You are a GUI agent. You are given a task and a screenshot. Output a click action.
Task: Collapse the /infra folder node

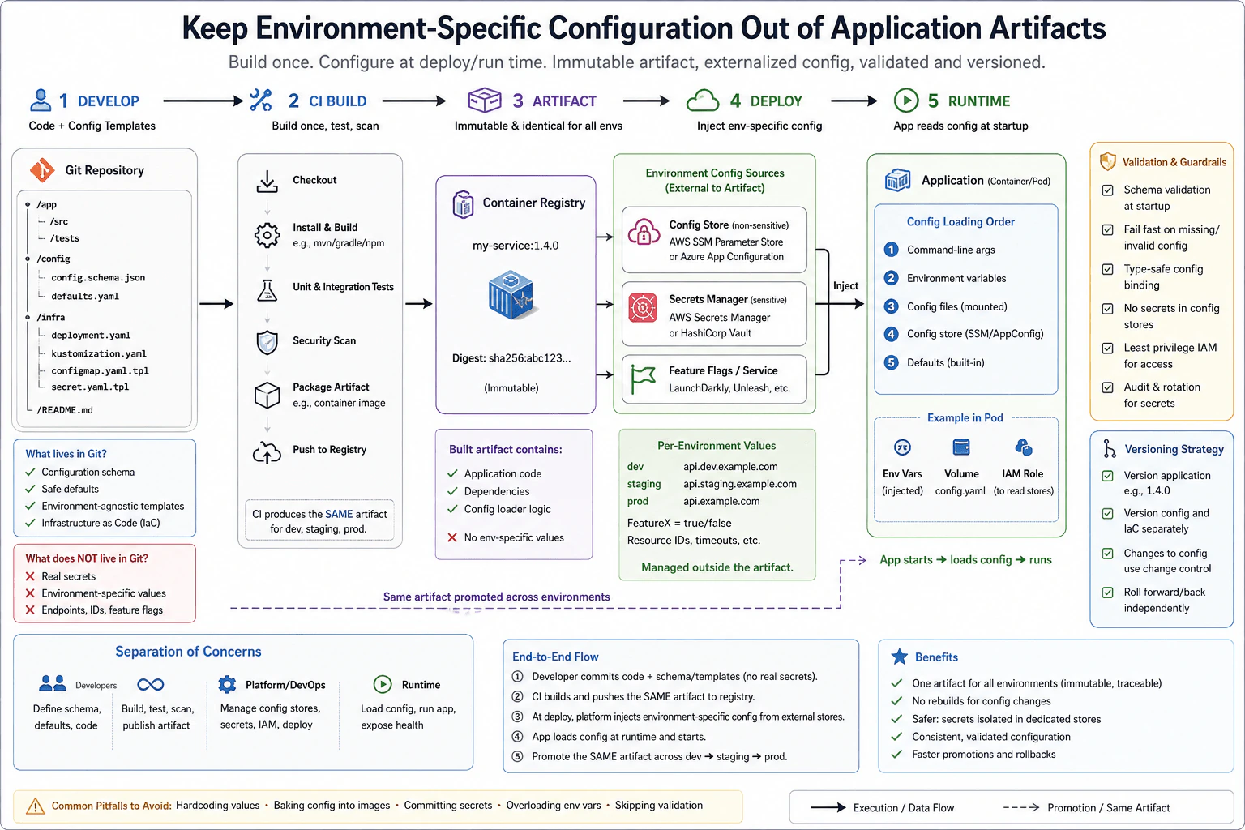[28, 317]
